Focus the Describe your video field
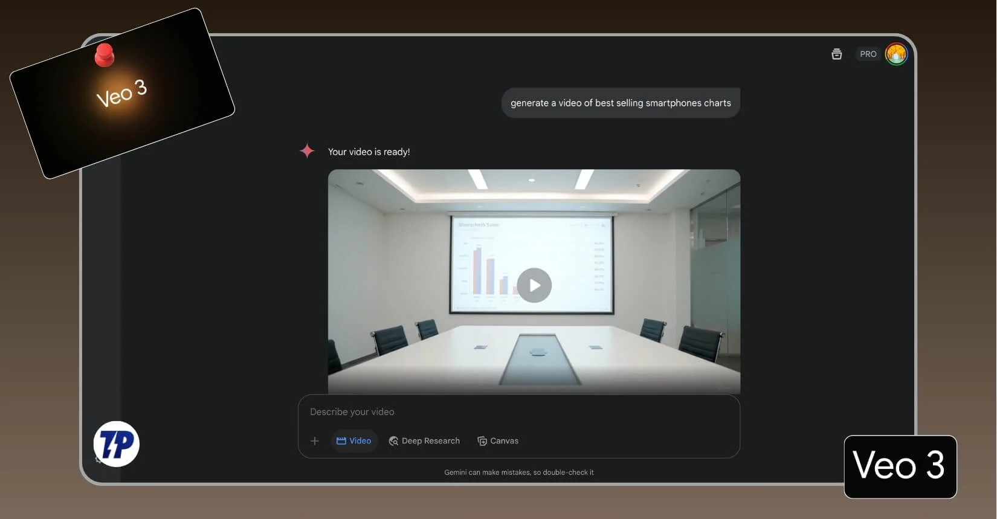Viewport: 997px width, 519px height. click(x=518, y=412)
